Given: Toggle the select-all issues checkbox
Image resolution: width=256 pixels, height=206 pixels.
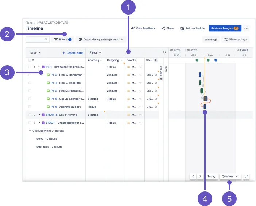Looking at the screenshot, I should [30, 60].
